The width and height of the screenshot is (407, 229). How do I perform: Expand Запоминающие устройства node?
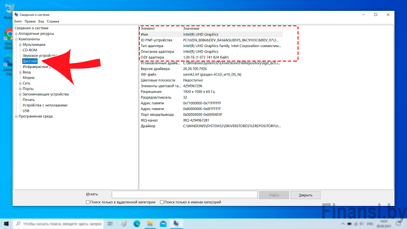20,94
